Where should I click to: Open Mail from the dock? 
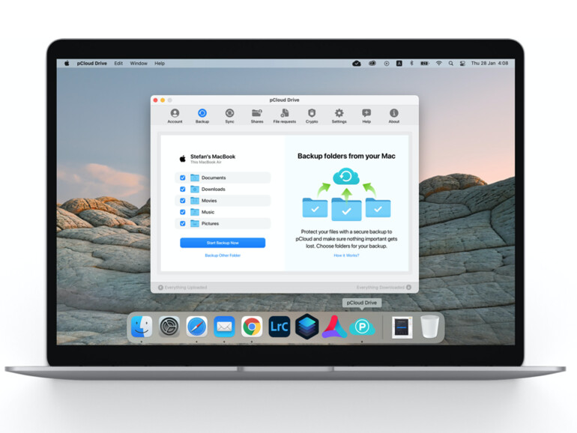(224, 327)
